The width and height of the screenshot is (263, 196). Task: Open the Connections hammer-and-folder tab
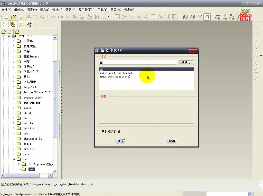coord(29,25)
